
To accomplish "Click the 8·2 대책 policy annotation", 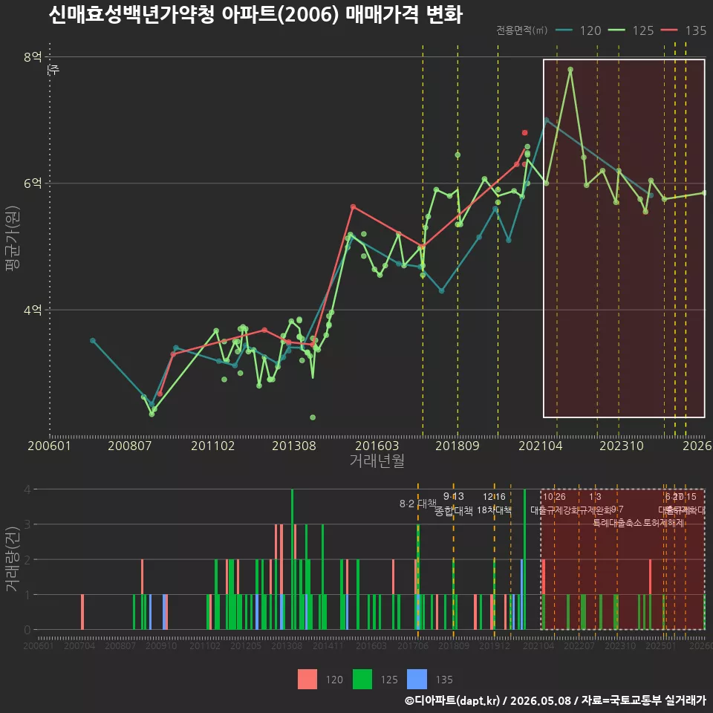I will pyautogui.click(x=418, y=504).
